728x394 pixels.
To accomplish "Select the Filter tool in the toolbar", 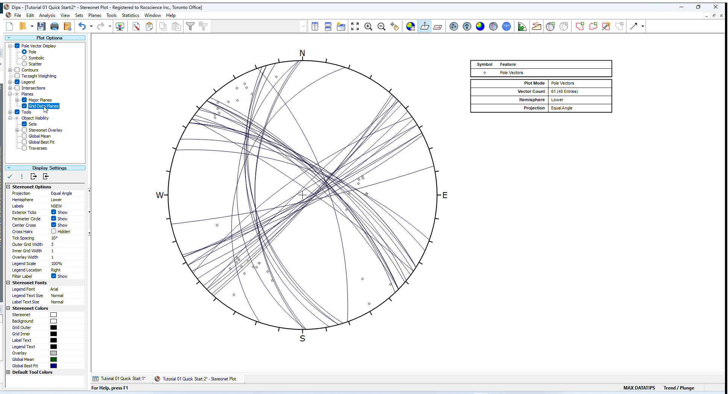I will [x=191, y=26].
